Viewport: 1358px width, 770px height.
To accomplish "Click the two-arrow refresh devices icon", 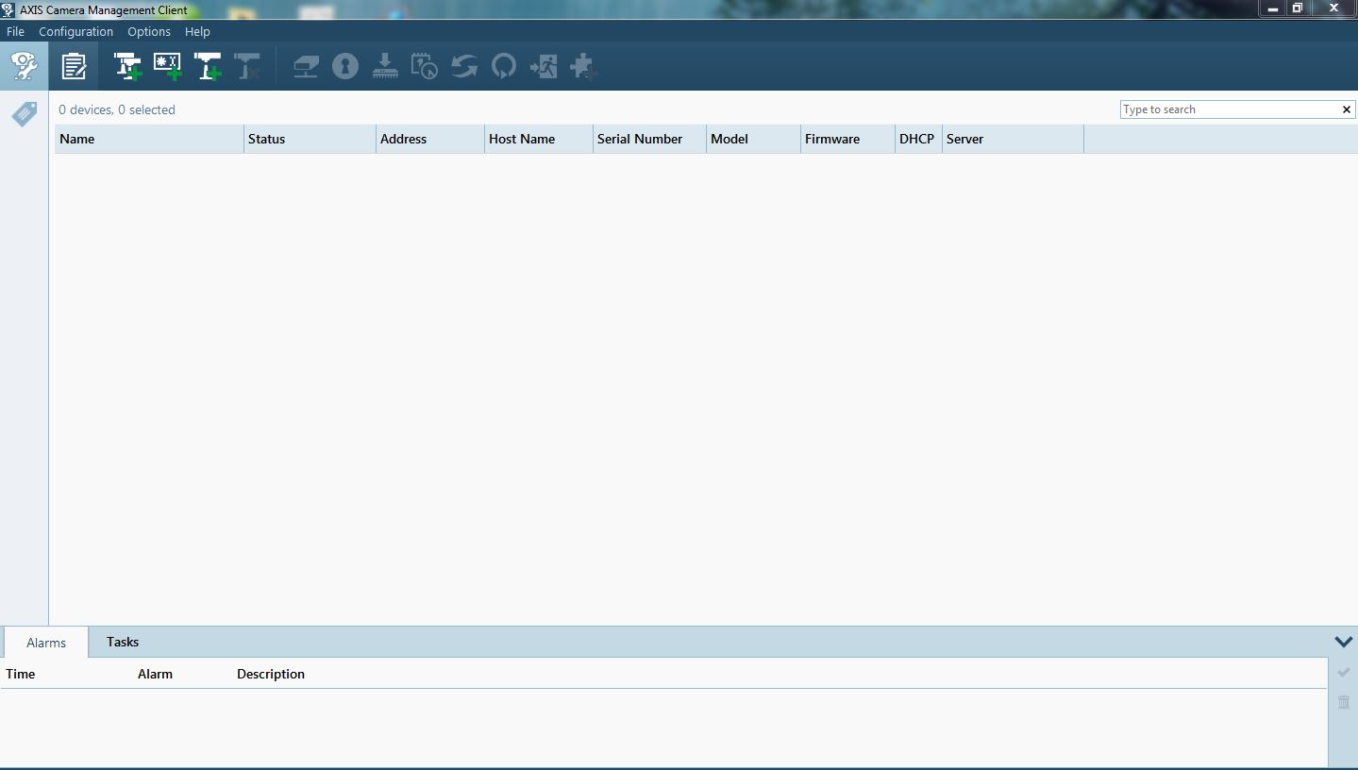I will (x=464, y=66).
